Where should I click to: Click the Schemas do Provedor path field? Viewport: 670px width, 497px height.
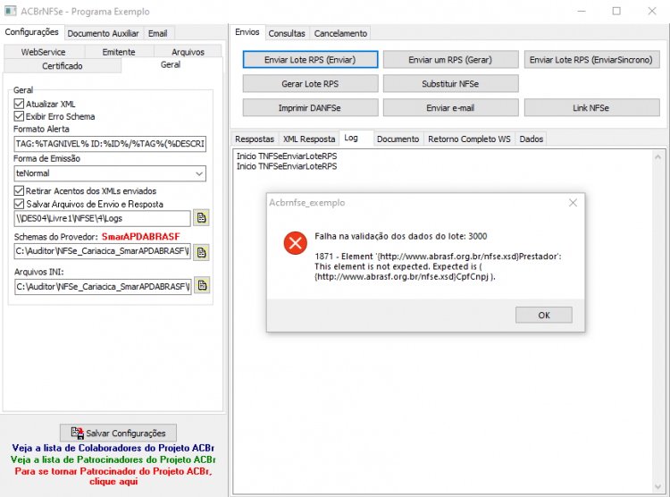(x=102, y=251)
